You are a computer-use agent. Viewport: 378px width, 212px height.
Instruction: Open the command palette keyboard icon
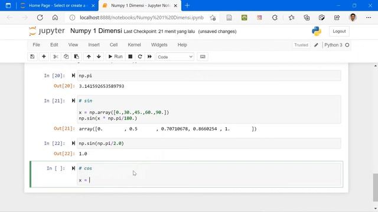tap(203, 57)
